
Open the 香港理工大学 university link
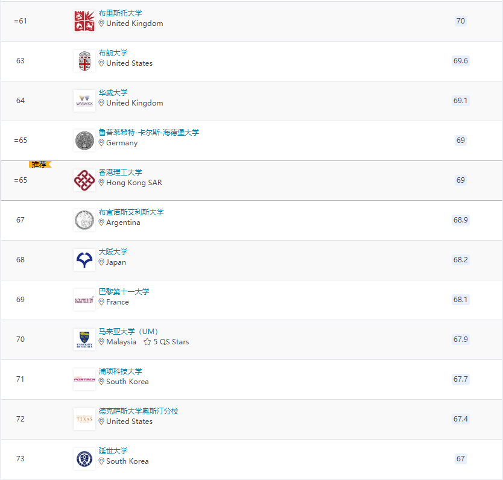tap(121, 172)
